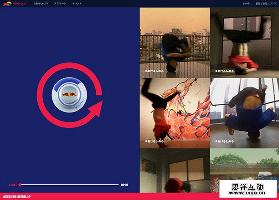Open the green trees outdoor thumbnail

click(245, 164)
